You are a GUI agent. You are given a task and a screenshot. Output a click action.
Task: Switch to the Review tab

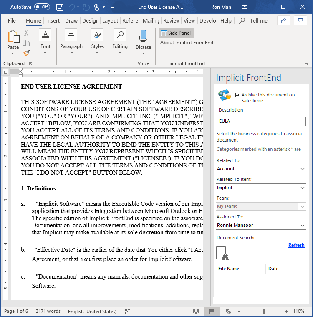pyautogui.click(x=171, y=21)
